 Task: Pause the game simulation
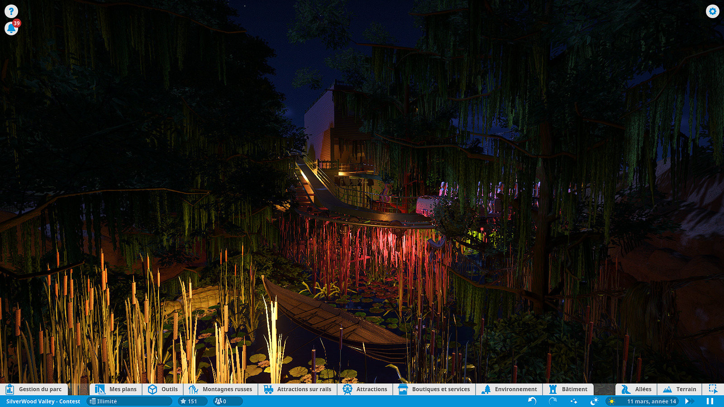(710, 401)
